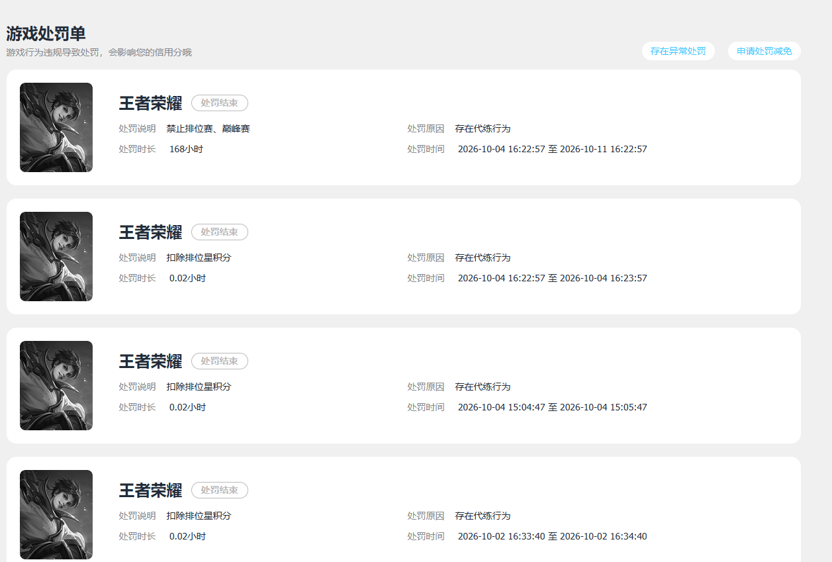Click subtitle 游戏行为违规导致处罚，会影响您的信用分哦
Screen dimensions: 832x562
tap(99, 52)
